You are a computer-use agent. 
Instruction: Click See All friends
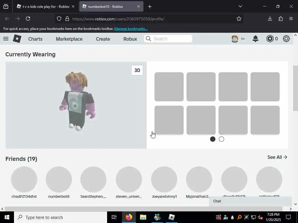point(277,157)
